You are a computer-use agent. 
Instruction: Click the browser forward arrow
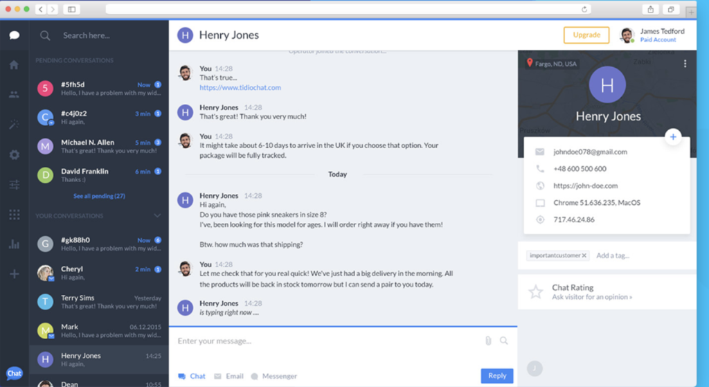[53, 9]
